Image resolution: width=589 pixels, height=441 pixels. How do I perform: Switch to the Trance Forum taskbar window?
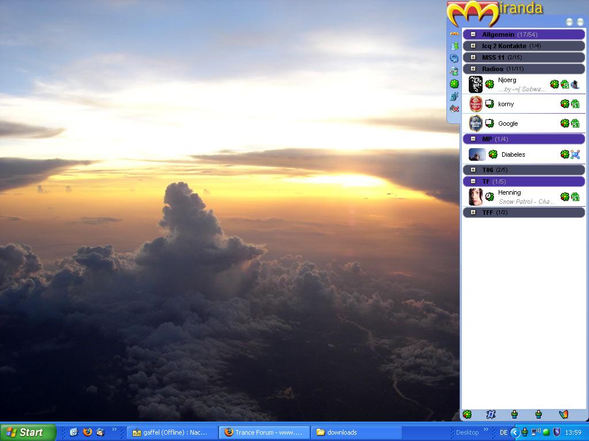click(x=265, y=432)
